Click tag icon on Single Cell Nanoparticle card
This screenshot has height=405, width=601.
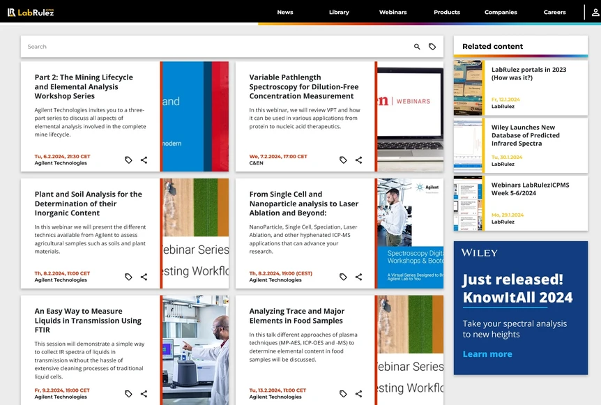point(343,277)
